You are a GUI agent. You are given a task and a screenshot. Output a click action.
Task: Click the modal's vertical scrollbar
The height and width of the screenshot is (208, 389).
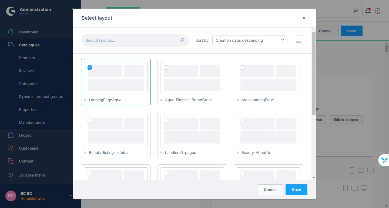pos(313,73)
